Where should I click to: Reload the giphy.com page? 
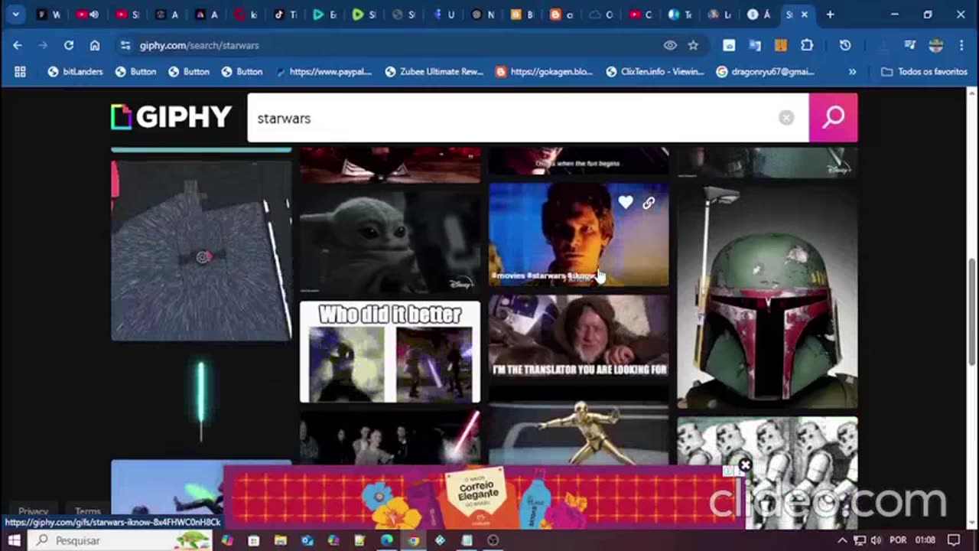(x=69, y=45)
